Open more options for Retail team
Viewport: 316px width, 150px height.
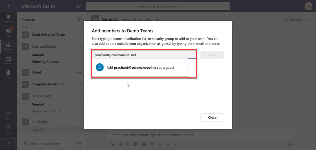tap(79, 72)
